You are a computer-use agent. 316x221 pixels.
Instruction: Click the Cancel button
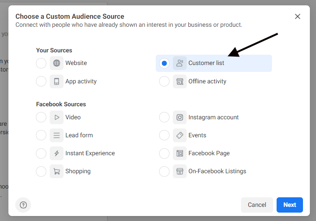click(257, 205)
